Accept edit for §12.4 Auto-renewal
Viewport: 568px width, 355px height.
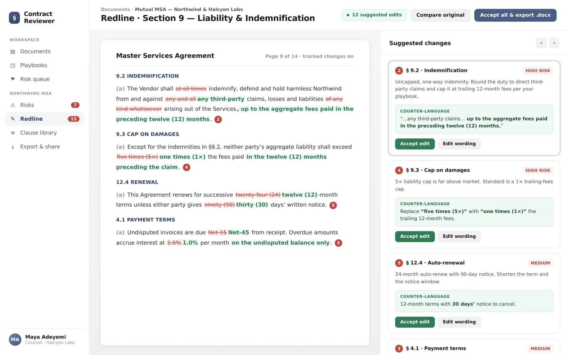(415, 322)
